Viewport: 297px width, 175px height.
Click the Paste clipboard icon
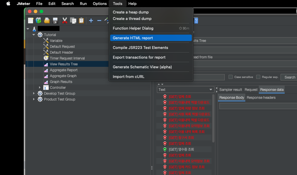(x=81, y=21)
